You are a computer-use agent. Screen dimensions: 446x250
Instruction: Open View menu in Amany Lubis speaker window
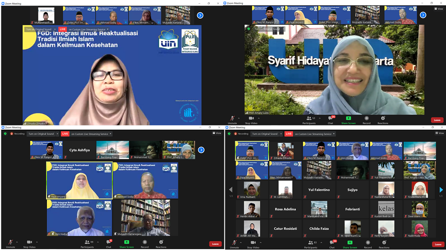(439, 9)
